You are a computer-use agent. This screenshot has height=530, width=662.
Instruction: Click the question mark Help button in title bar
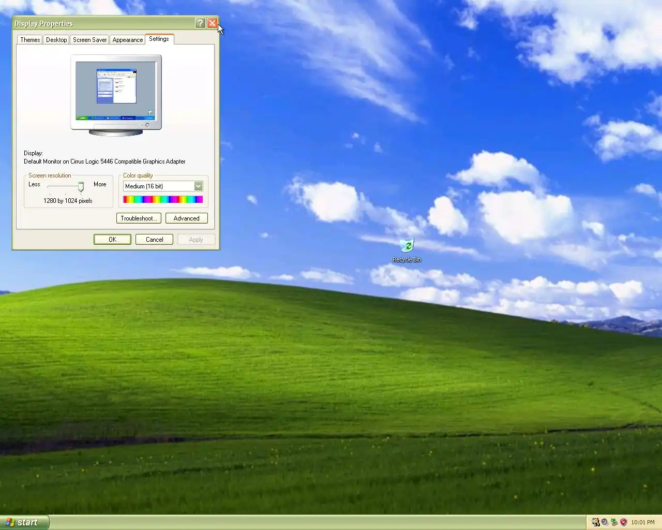[x=200, y=23]
